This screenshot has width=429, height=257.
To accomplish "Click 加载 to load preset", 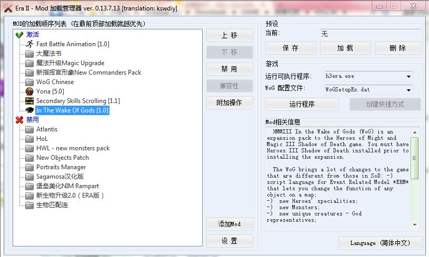I will coord(345,48).
